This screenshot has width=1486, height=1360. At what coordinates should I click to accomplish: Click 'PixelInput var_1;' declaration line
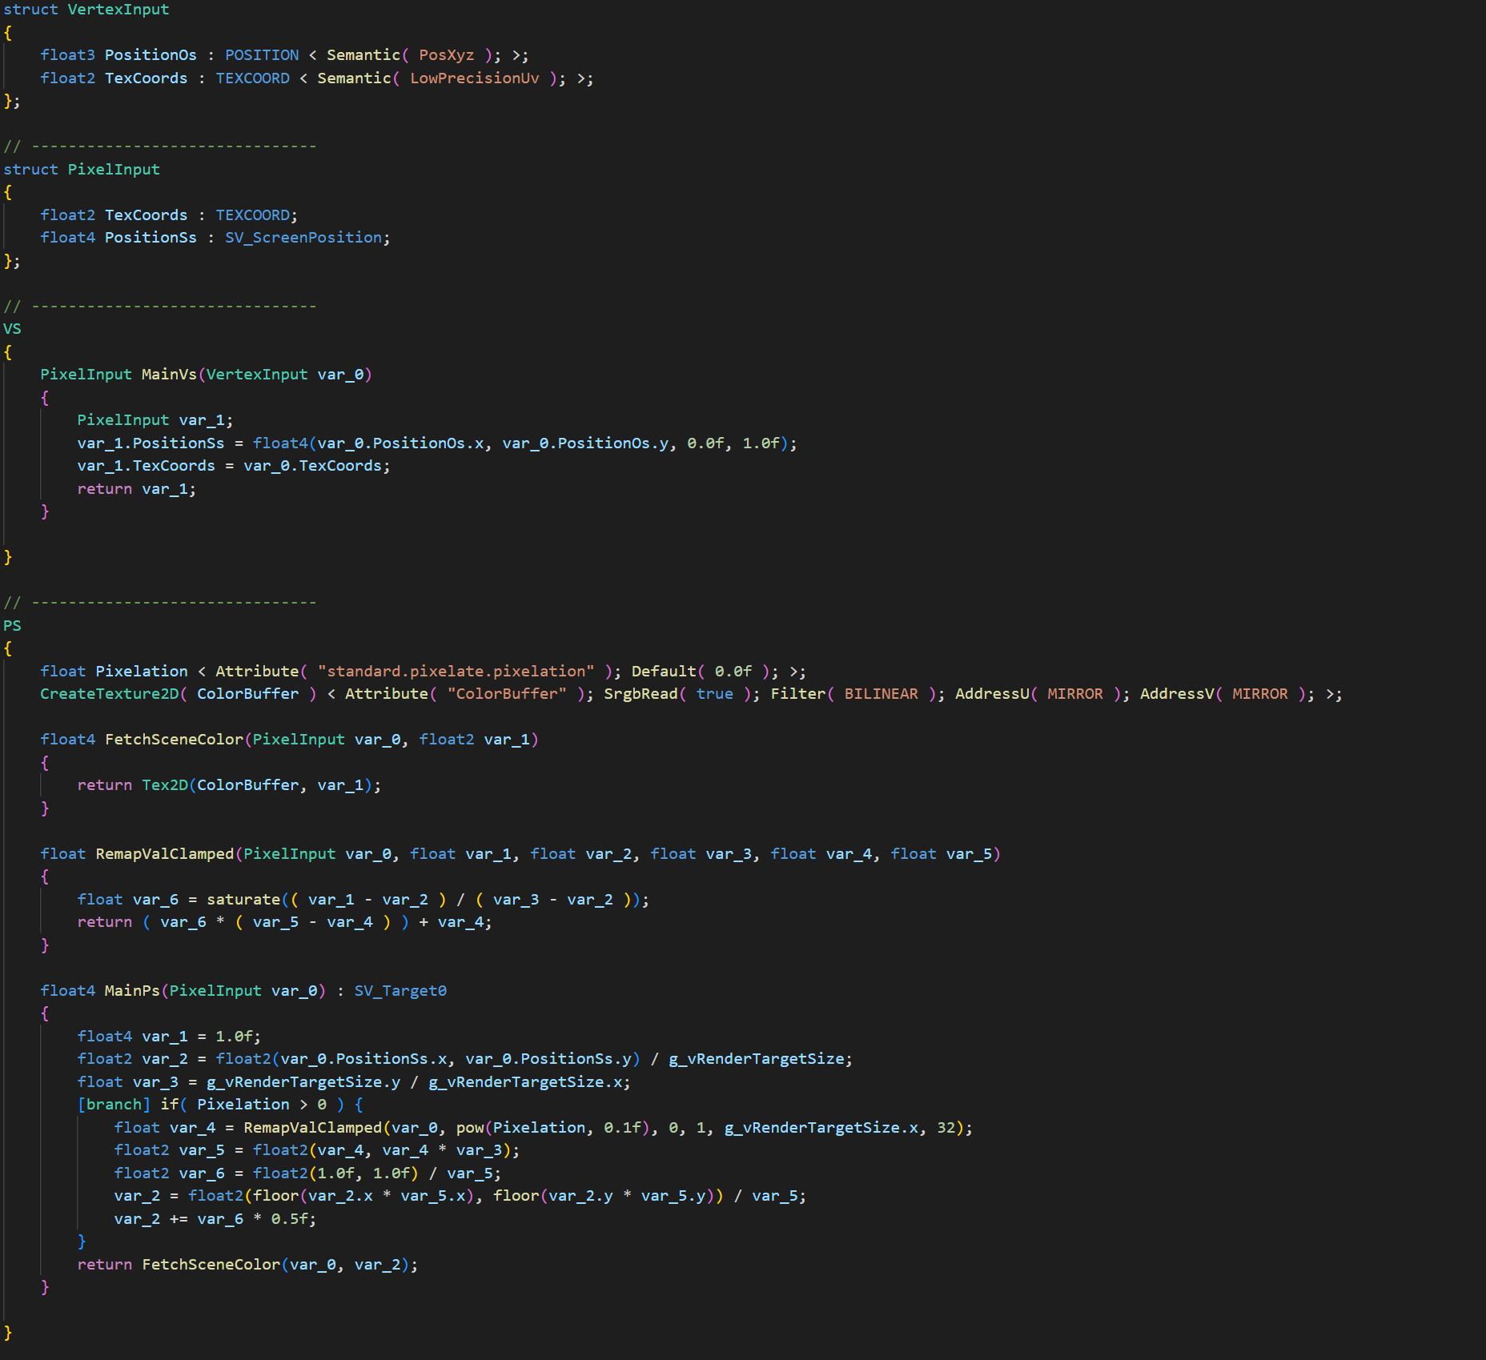tap(155, 420)
